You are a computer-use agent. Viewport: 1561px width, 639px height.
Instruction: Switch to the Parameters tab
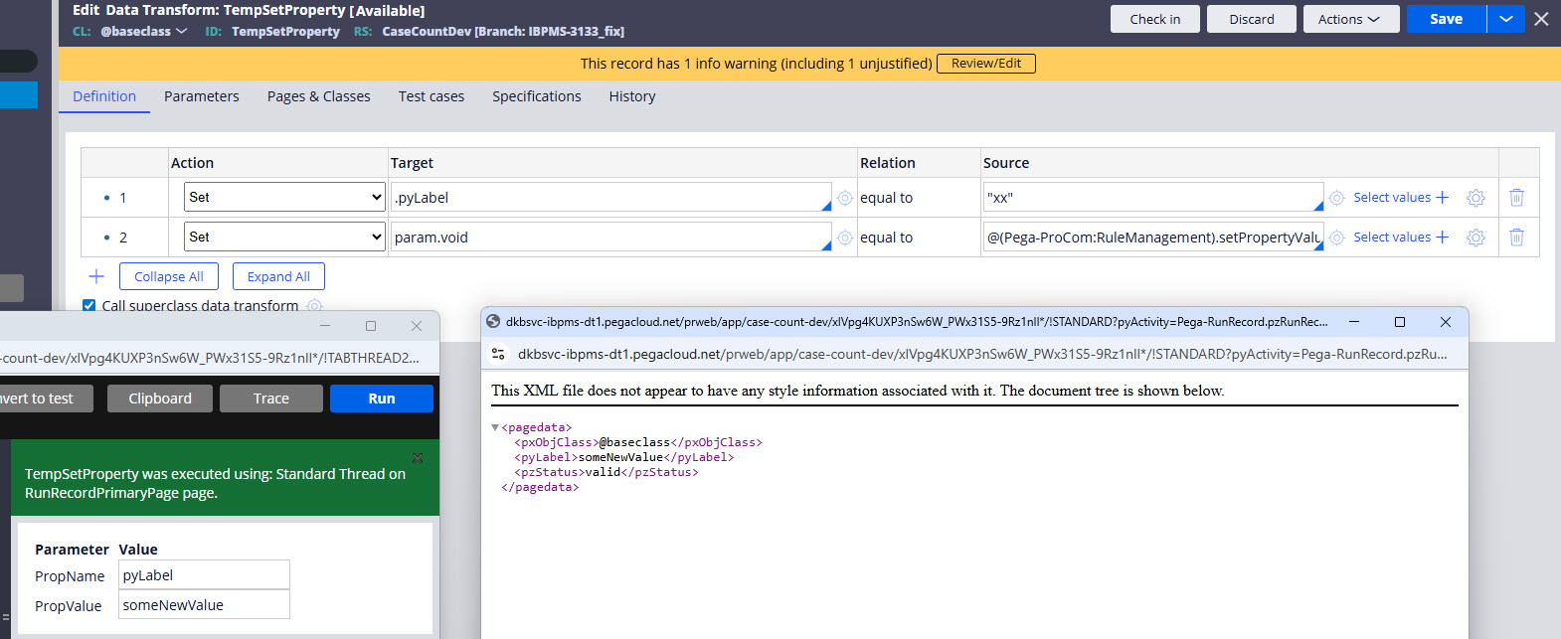coord(201,96)
